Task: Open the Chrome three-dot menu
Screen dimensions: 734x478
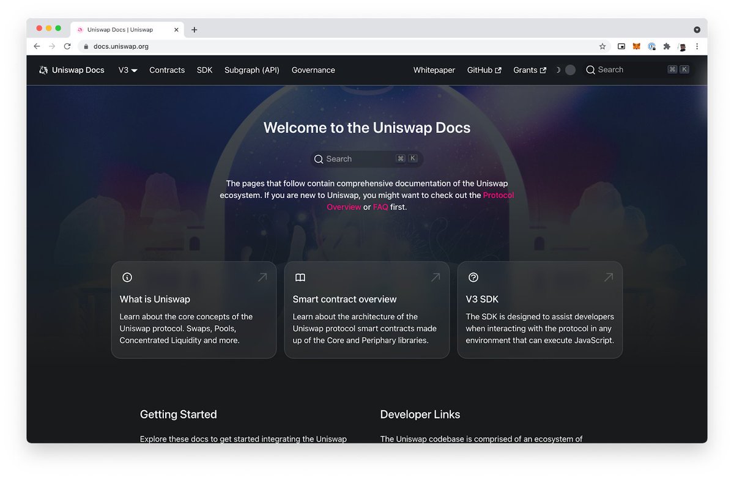Action: tap(697, 46)
